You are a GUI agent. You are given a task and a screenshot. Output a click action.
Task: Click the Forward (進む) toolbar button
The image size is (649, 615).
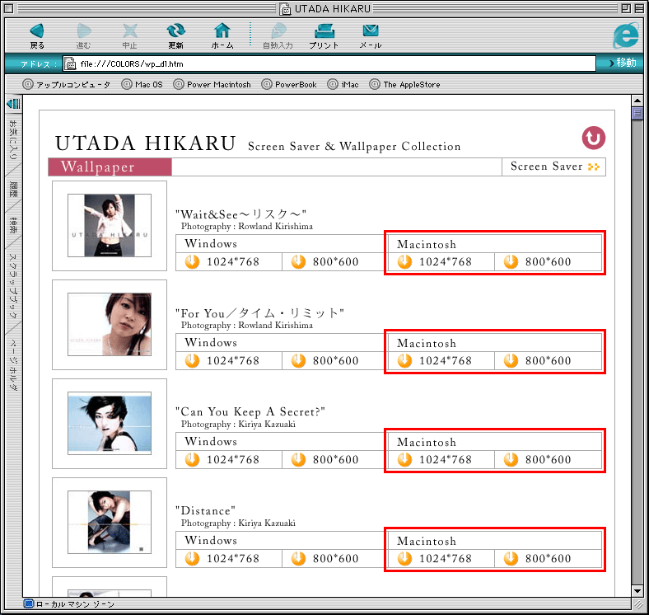click(84, 35)
